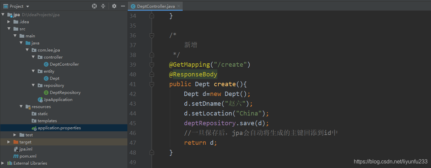
Task: Collapse the src folder
Action: [x=9, y=29]
